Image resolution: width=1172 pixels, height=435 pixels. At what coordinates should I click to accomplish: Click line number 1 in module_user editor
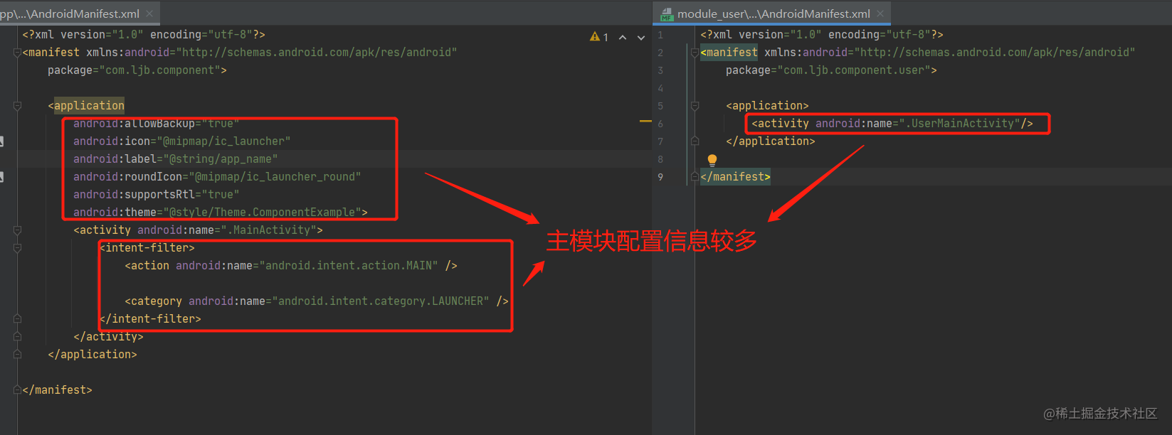click(660, 35)
